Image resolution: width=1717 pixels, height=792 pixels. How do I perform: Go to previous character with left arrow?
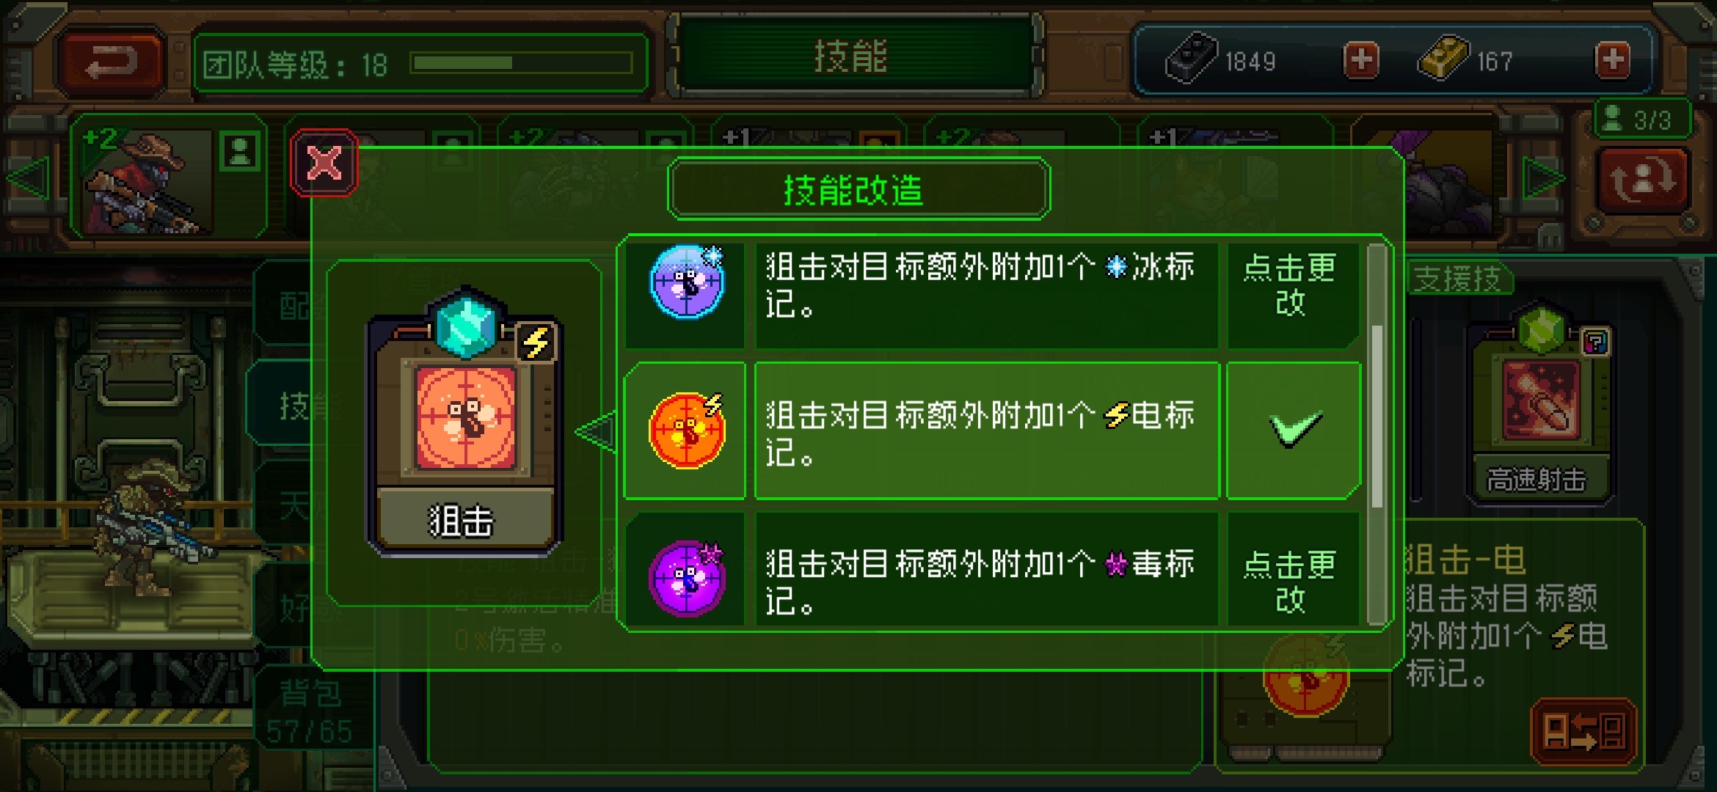pos(28,178)
